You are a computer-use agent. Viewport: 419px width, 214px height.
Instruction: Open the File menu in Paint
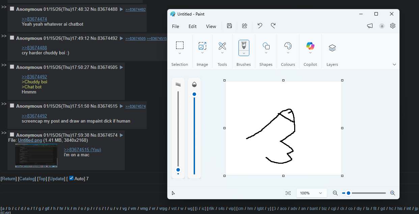(x=175, y=26)
